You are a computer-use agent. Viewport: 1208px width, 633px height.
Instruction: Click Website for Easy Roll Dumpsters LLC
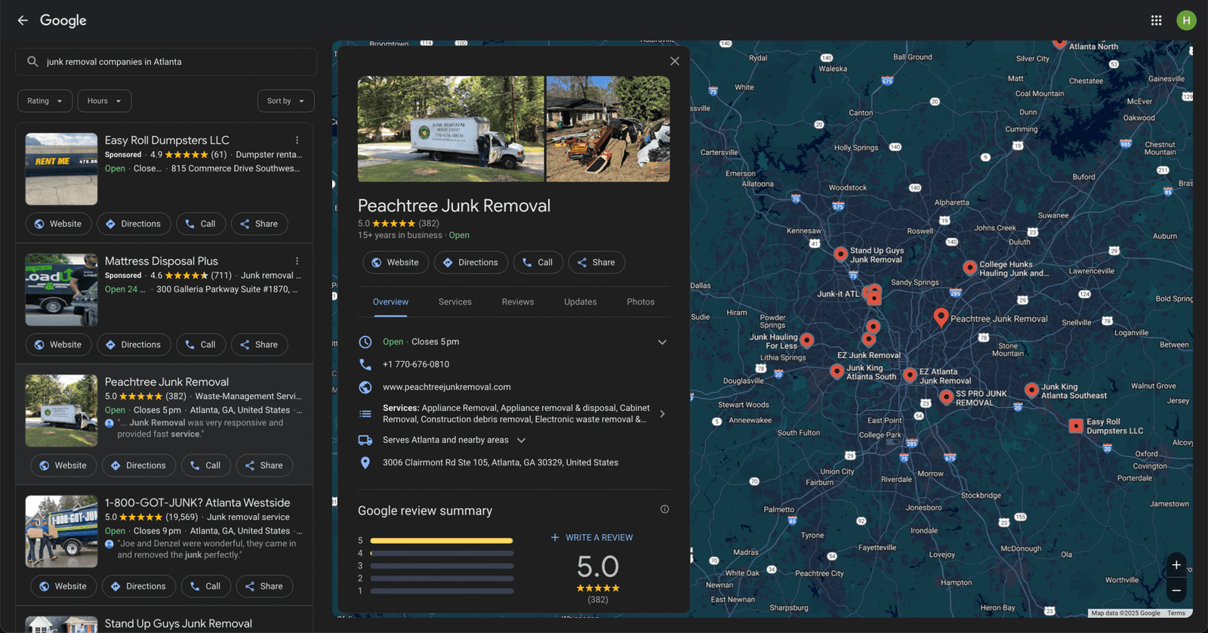[59, 224]
